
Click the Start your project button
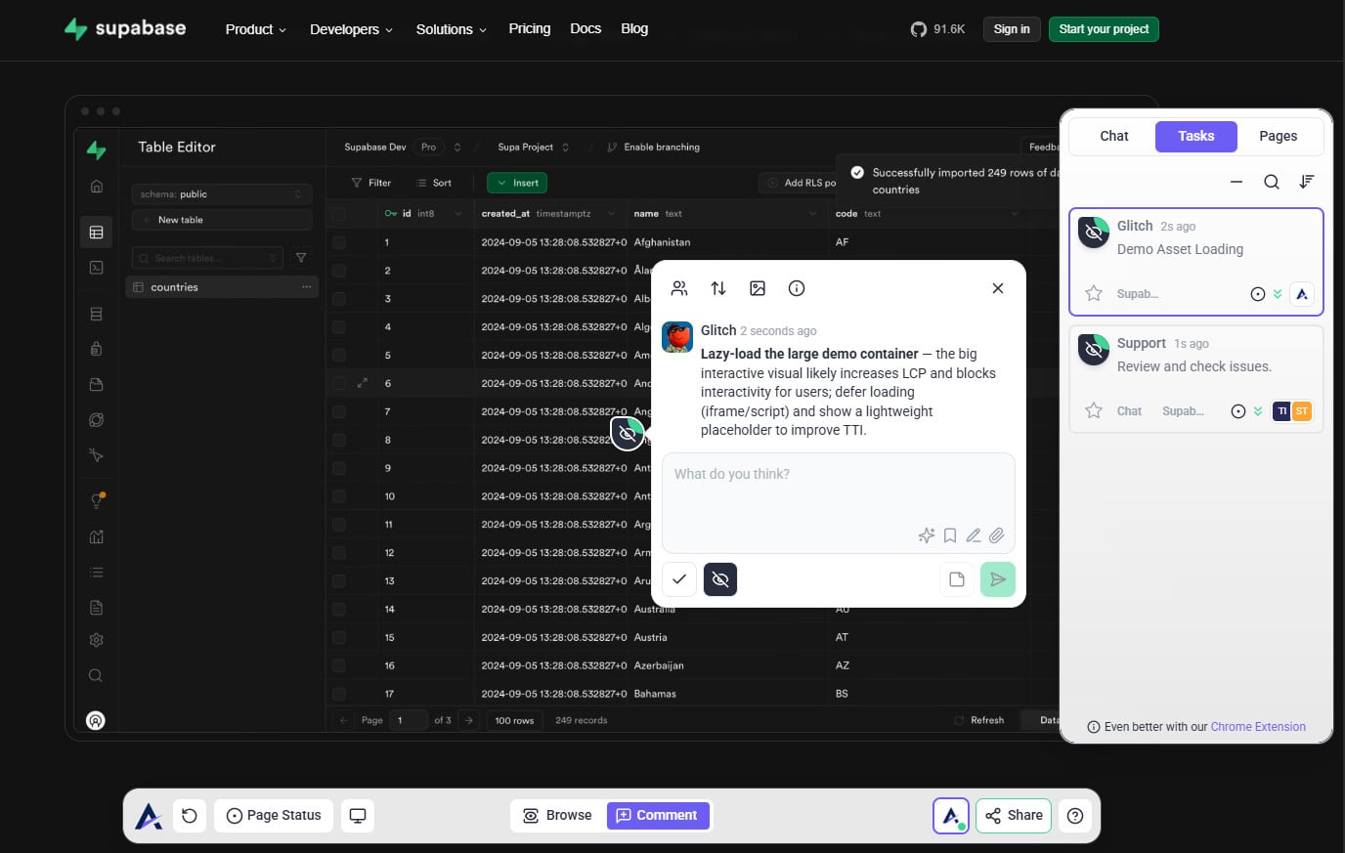click(x=1104, y=29)
